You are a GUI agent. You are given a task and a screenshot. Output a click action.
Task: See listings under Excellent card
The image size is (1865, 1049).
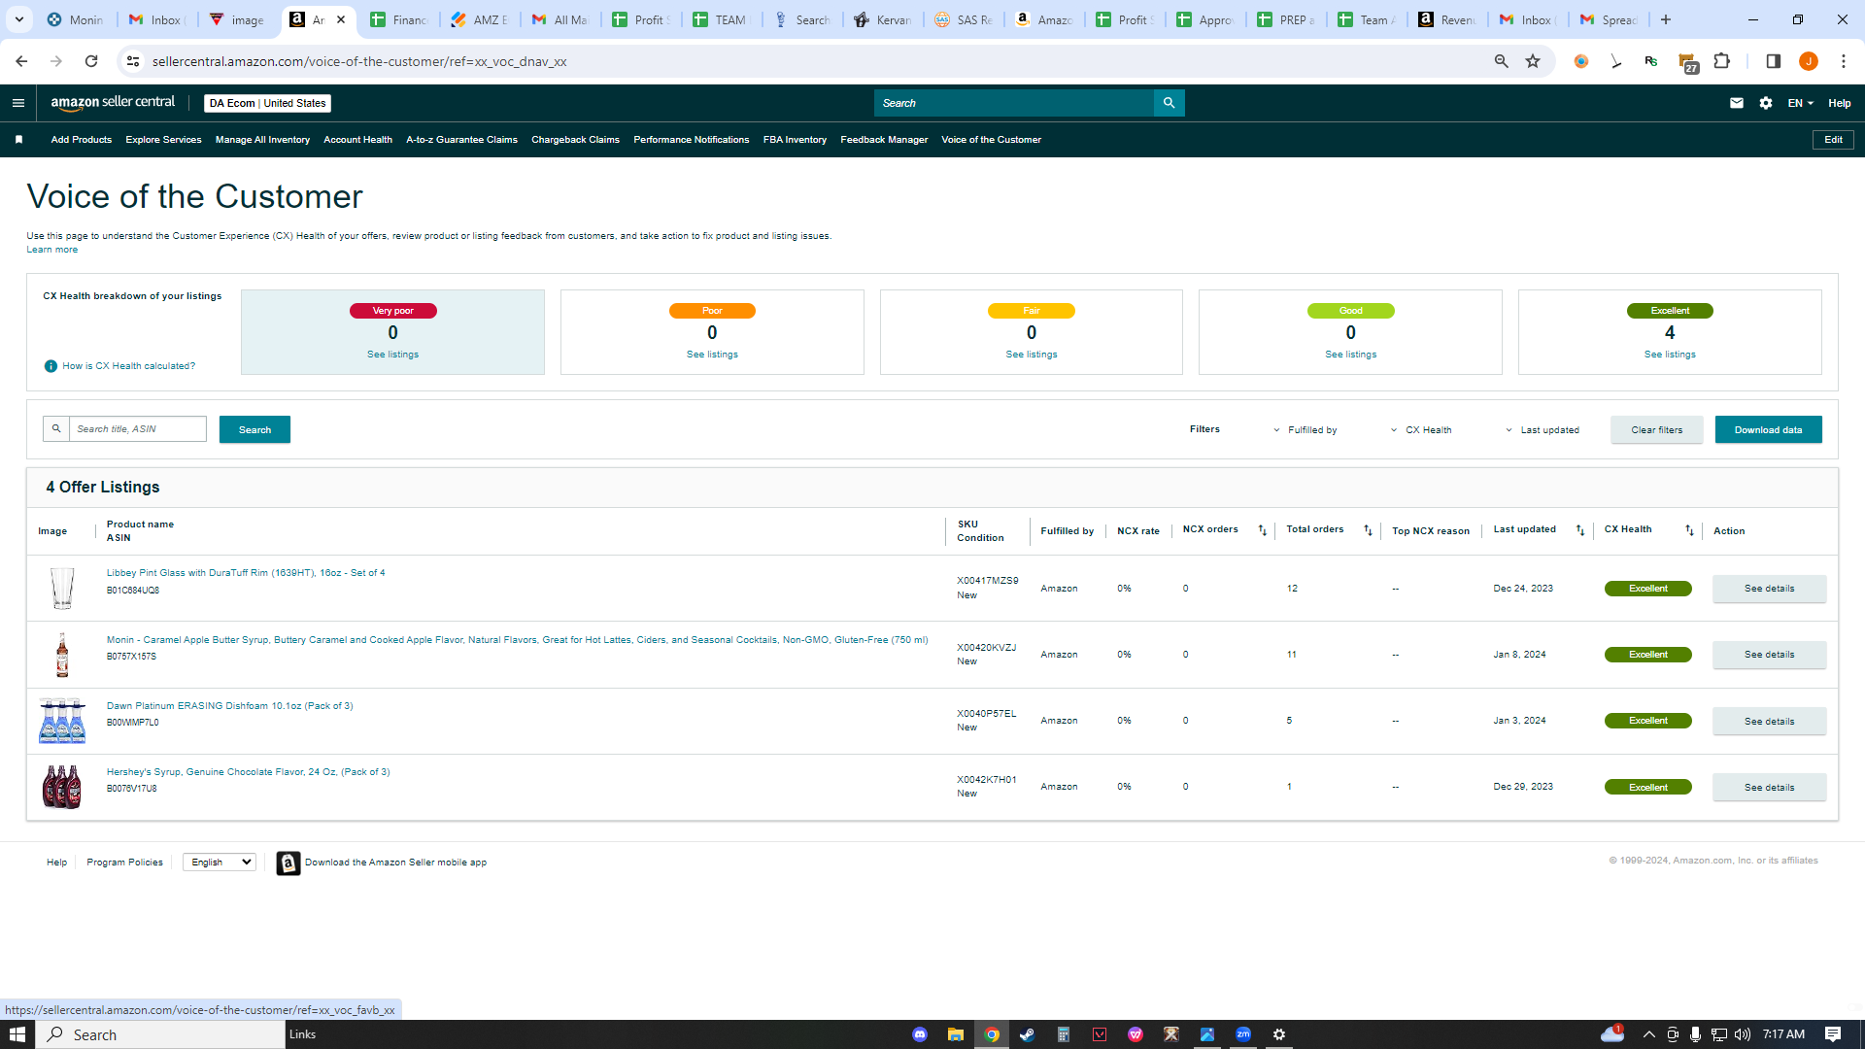[x=1670, y=355]
